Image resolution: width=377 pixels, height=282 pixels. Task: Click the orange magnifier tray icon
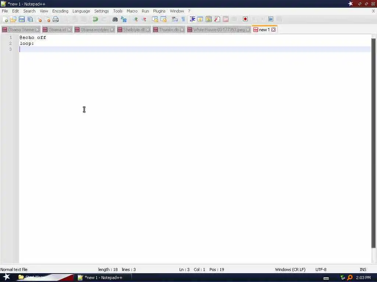[350, 278]
